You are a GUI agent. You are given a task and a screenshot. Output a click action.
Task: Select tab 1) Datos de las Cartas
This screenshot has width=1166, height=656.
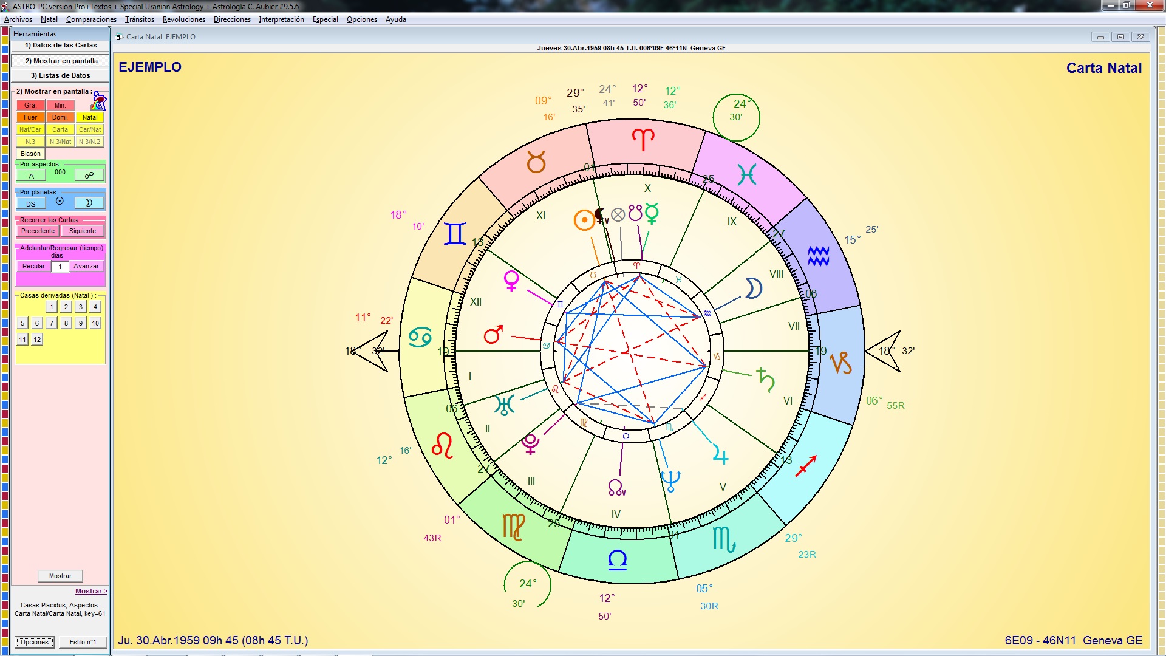click(60, 45)
